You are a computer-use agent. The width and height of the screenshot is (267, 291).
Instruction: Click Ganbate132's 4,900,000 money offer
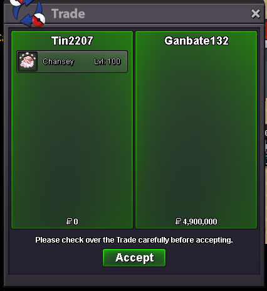coord(196,221)
